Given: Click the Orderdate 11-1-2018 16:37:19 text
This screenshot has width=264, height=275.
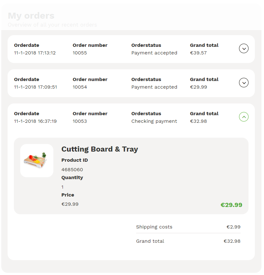Looking at the screenshot, I should tap(35, 121).
